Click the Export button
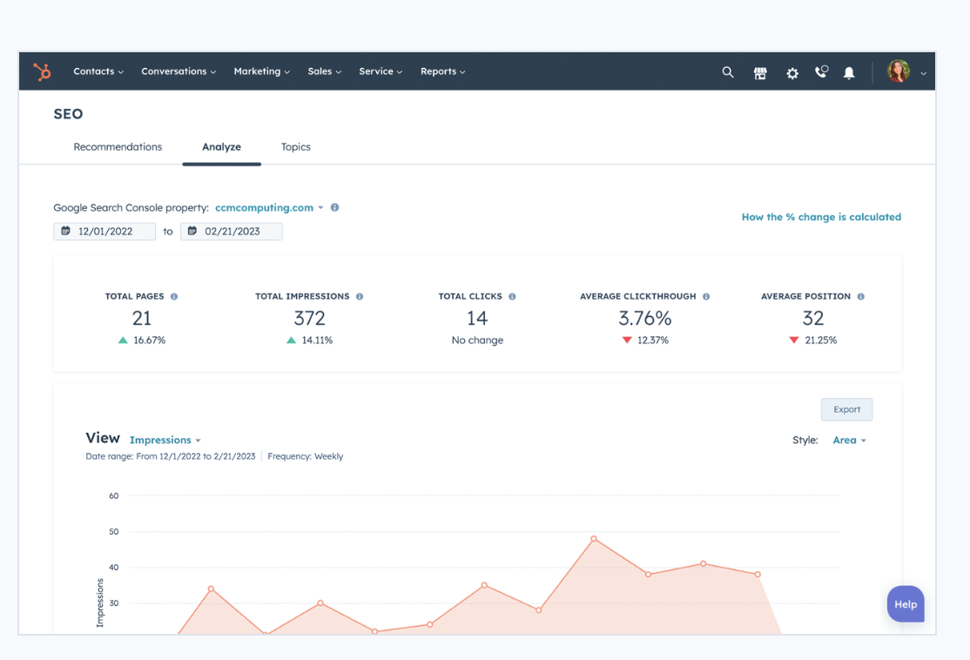This screenshot has height=660, width=970. tap(846, 409)
